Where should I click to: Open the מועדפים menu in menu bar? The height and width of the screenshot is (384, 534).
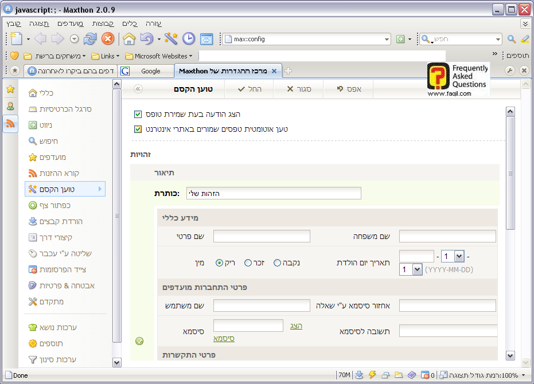coord(71,23)
